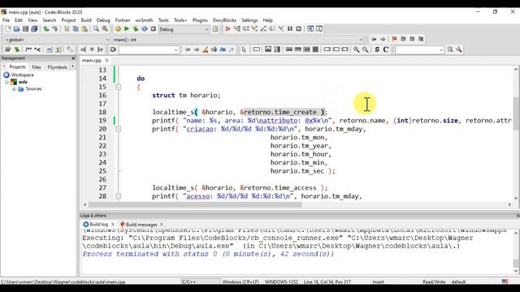Image resolution: width=520 pixels, height=292 pixels.
Task: Close the Management panel
Action: (x=73, y=58)
